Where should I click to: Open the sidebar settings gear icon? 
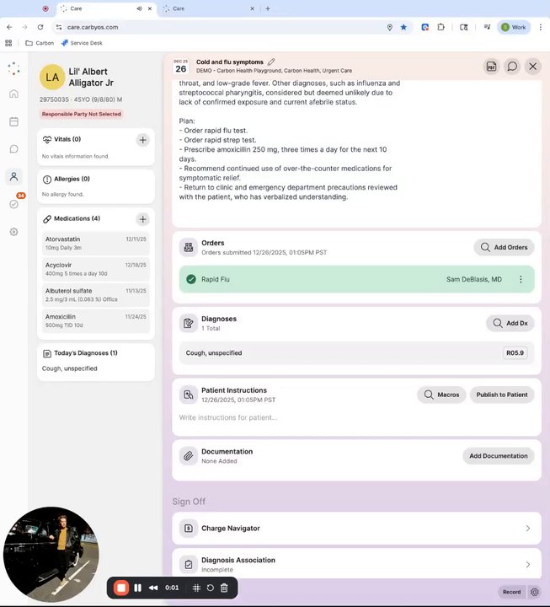pyautogui.click(x=14, y=232)
